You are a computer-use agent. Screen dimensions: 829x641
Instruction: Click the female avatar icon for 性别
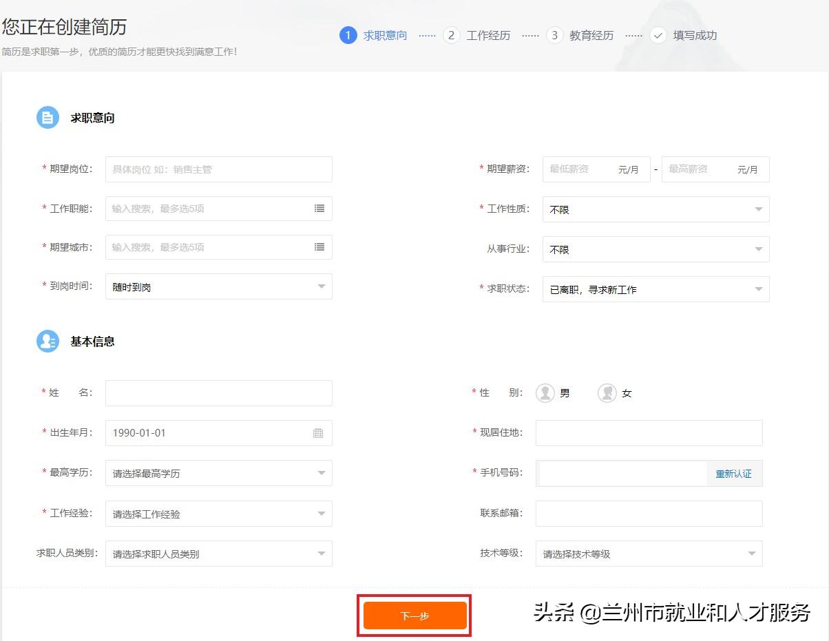(606, 392)
